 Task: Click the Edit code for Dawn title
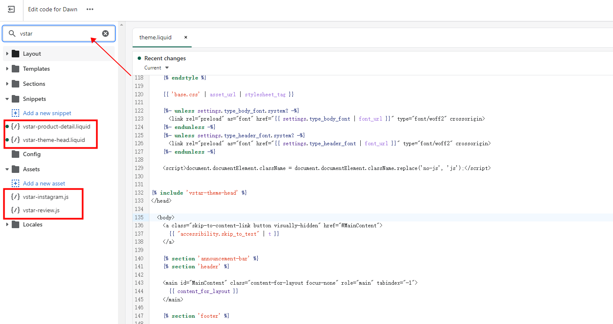point(53,9)
